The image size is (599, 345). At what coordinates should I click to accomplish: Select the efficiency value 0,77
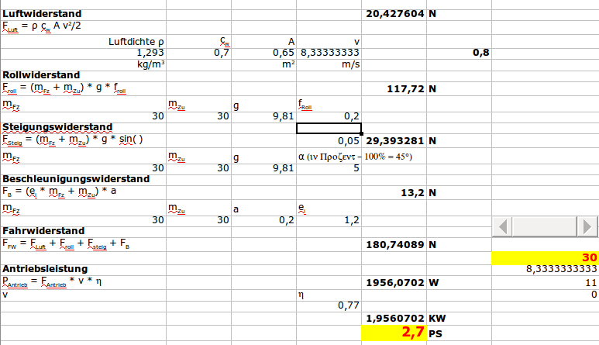pyautogui.click(x=329, y=306)
